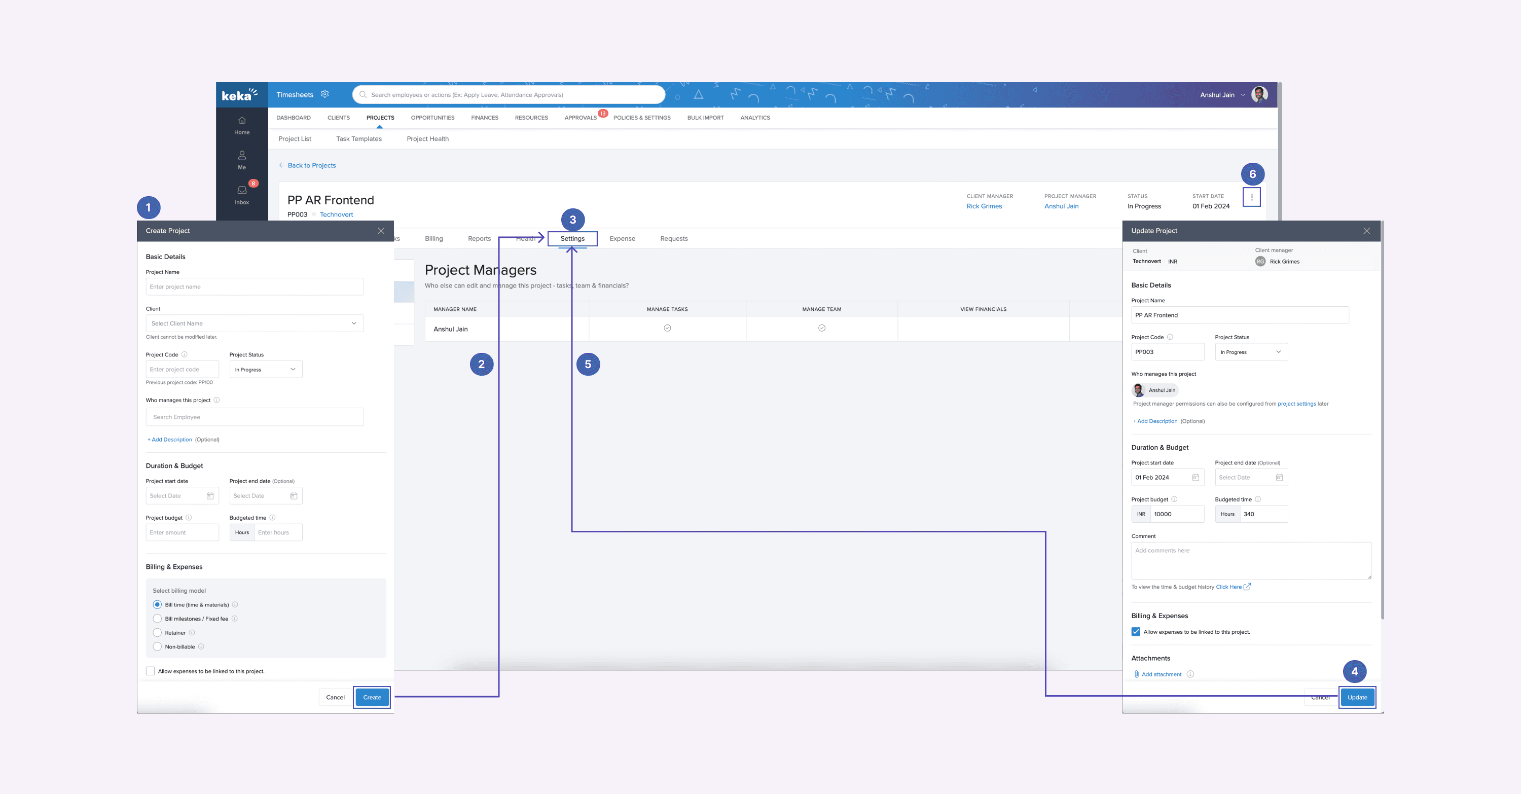
Task: Switch to the Billing project tab
Action: click(433, 238)
